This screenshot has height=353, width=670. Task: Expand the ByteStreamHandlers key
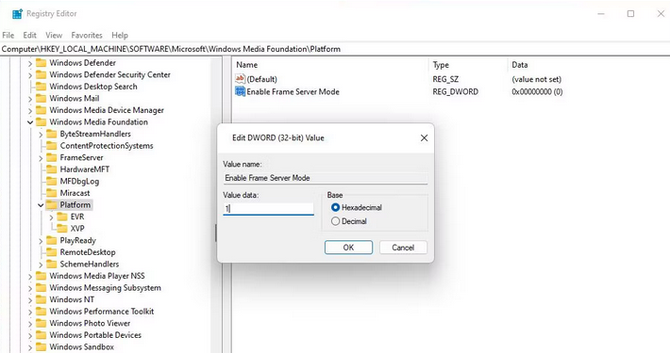41,135
